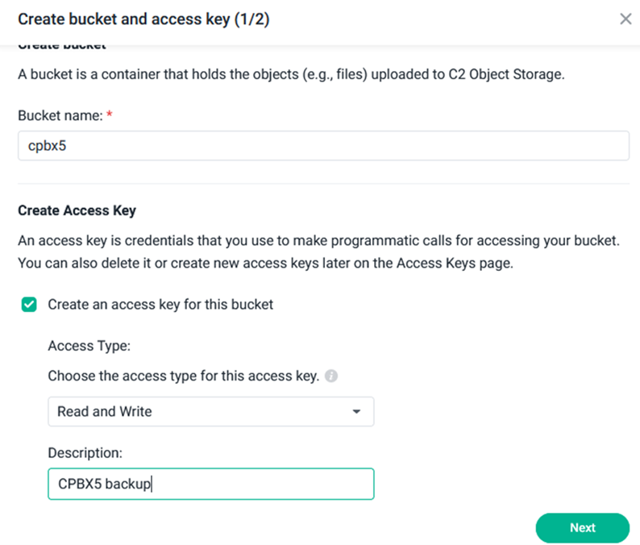Screen dimensions: 640x545
Task: Open the Read and Write dropdown
Action: (x=210, y=411)
